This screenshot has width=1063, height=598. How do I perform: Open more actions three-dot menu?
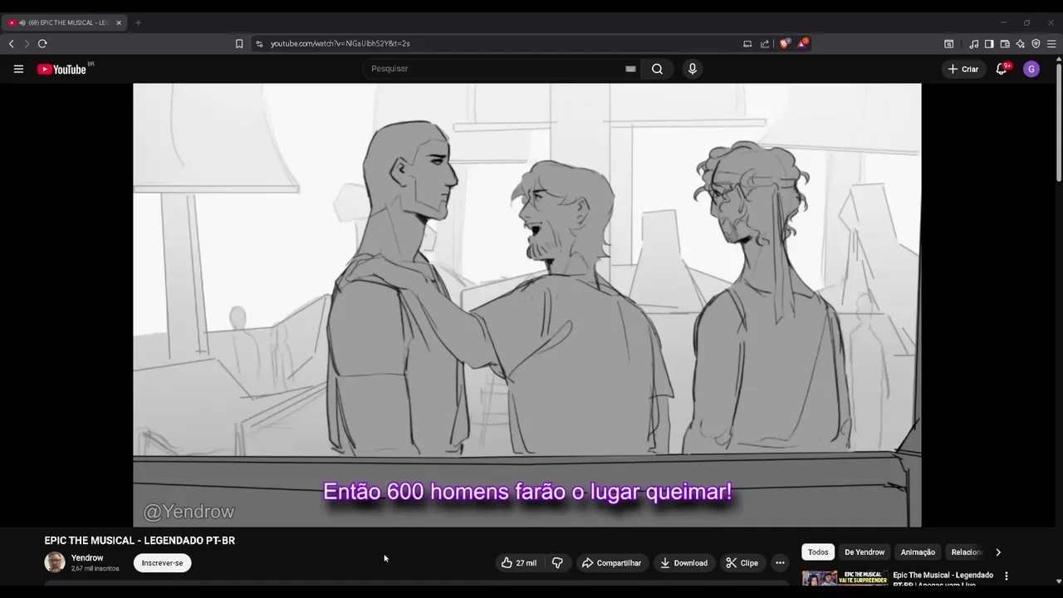tap(780, 563)
